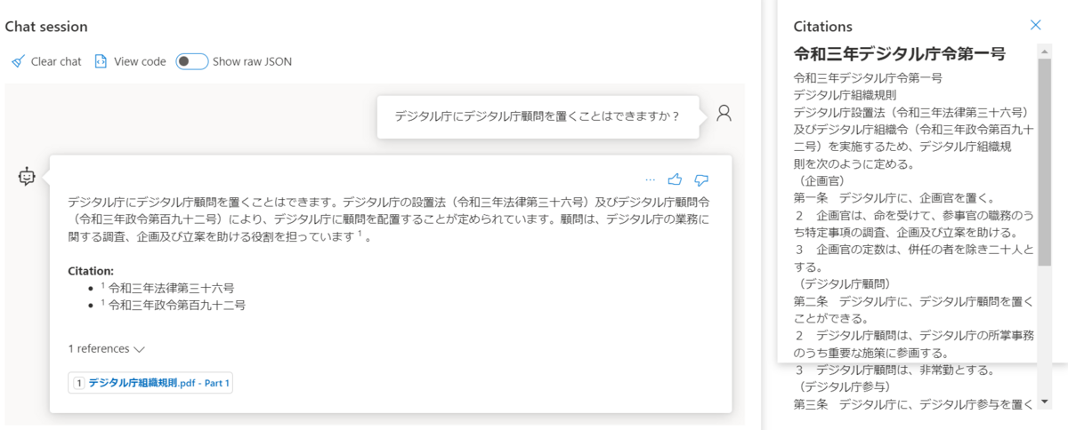Click the user avatar icon
The height and width of the screenshot is (430, 1068).
(x=724, y=113)
